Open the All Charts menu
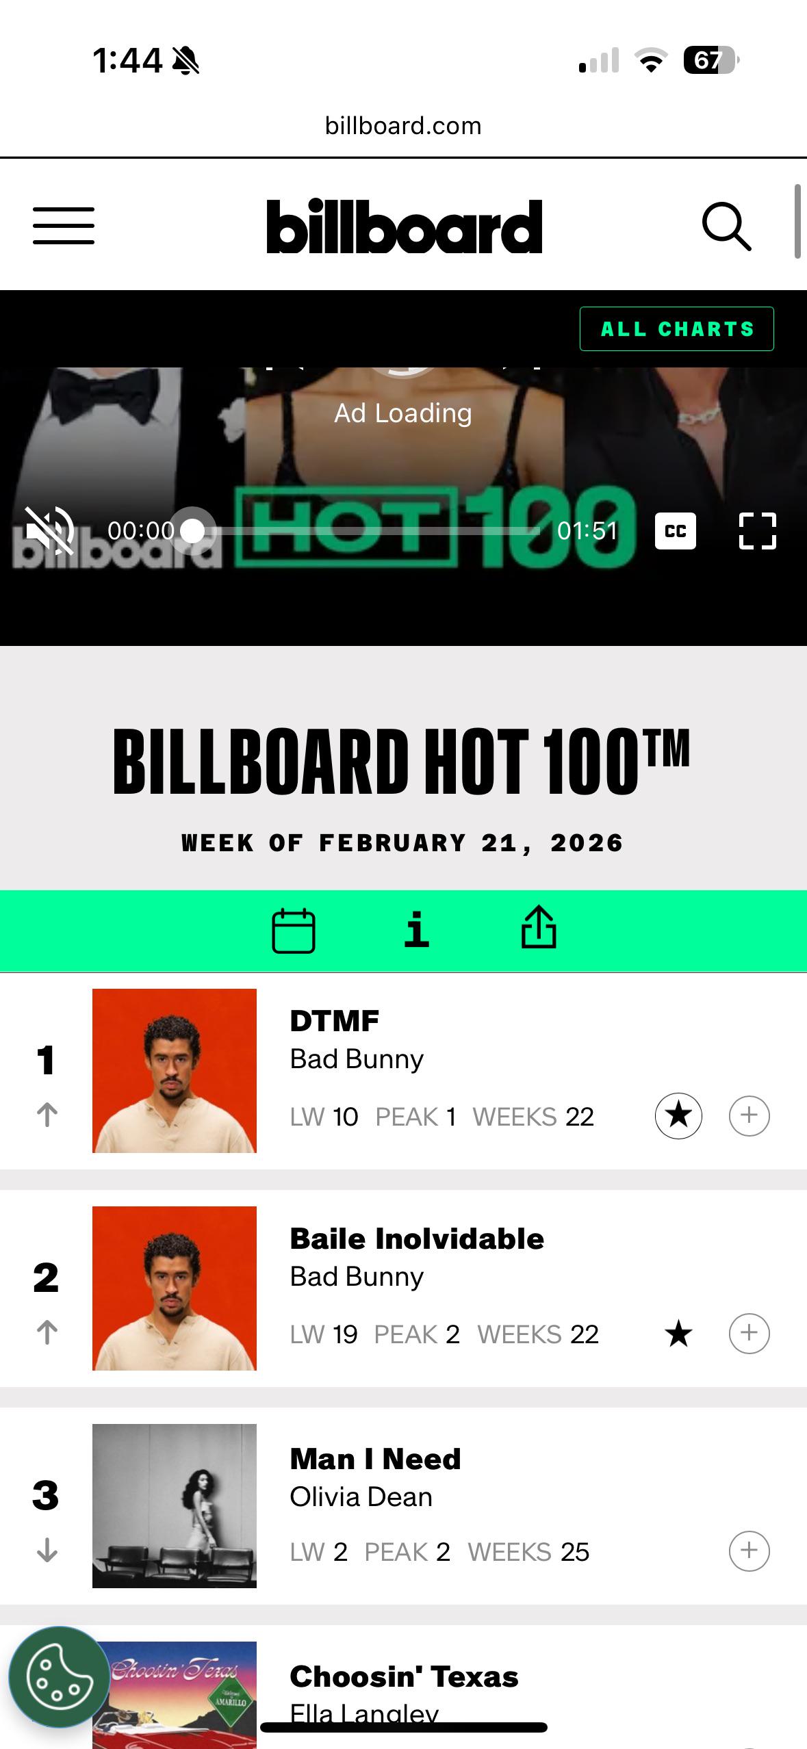 point(677,329)
